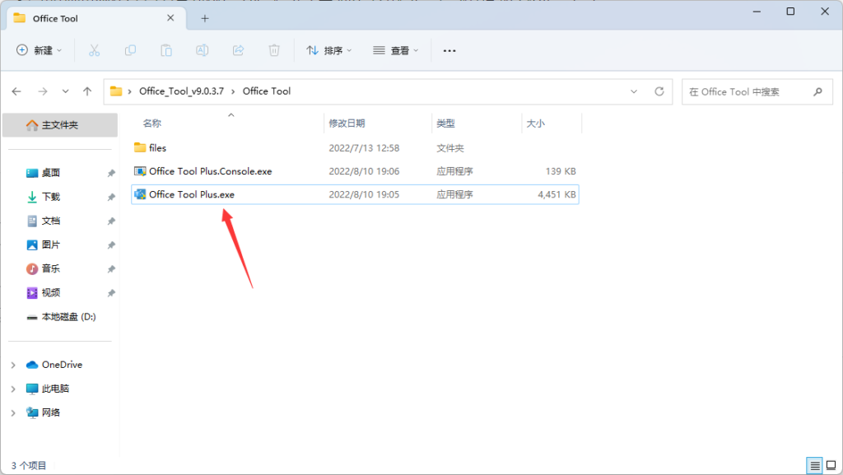This screenshot has height=475, width=843.
Task: Open the 排序 sort dropdown
Action: [x=329, y=50]
